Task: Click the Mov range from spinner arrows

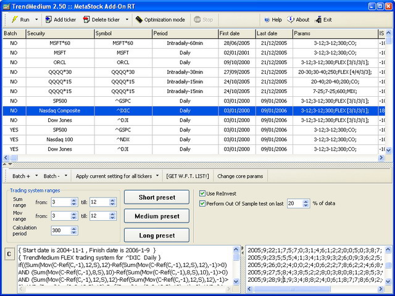Action: (x=74, y=216)
